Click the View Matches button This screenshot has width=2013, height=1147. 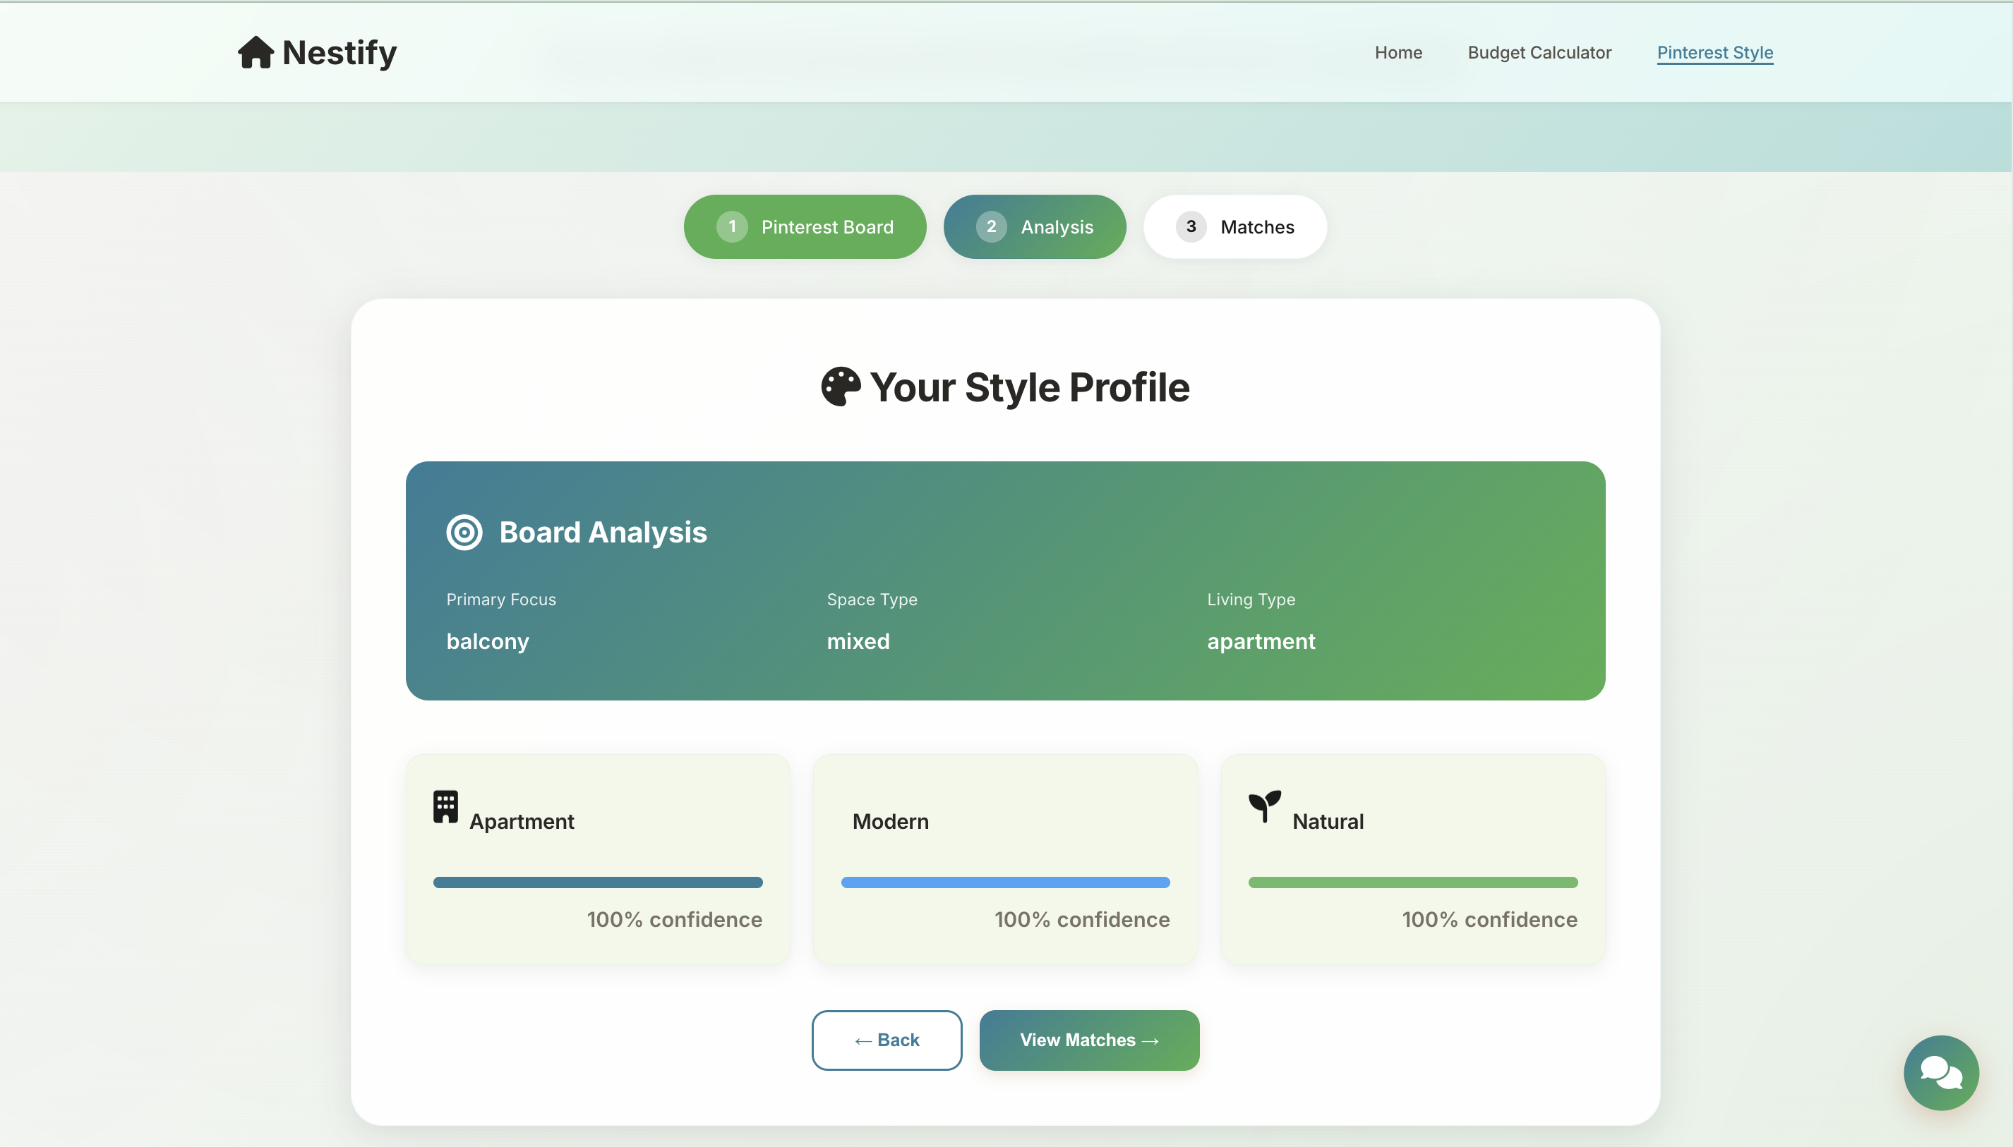1088,1040
